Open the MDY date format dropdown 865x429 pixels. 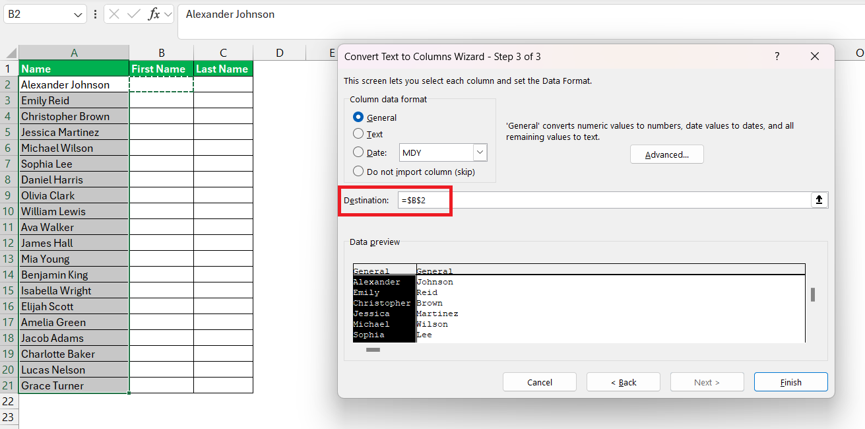click(x=480, y=152)
